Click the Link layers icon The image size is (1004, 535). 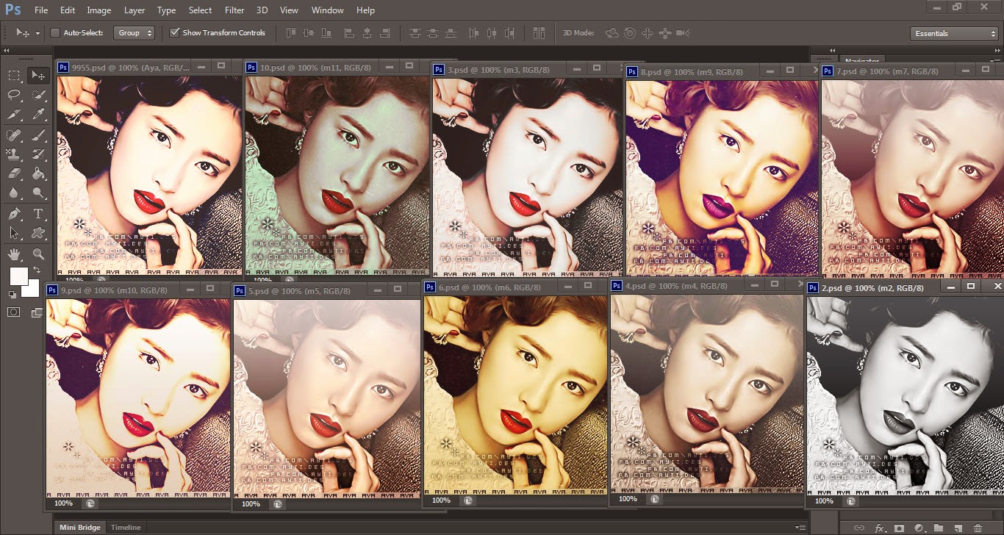click(x=858, y=528)
